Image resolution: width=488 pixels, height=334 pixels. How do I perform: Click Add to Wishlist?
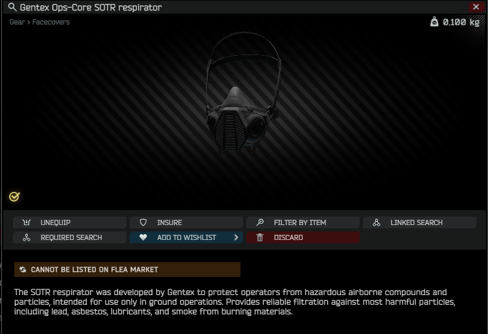click(x=186, y=237)
